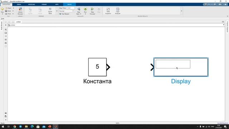229x129 pixels.
Task: Open the Data Inspector
Action: coord(108,11)
